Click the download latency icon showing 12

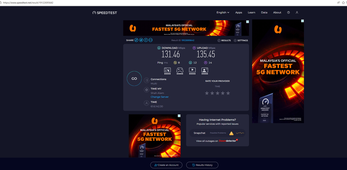pyautogui.click(x=190, y=63)
